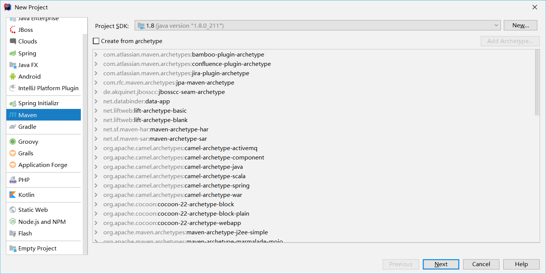
Task: Click the Next button
Action: (x=441, y=264)
